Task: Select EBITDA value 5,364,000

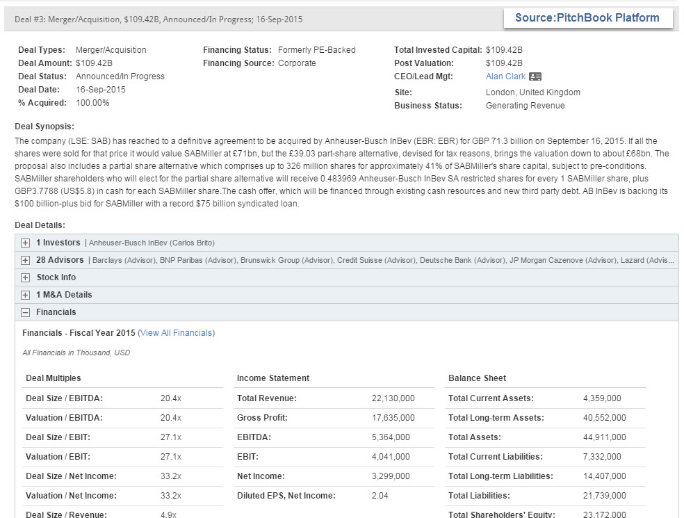Action: coord(391,437)
